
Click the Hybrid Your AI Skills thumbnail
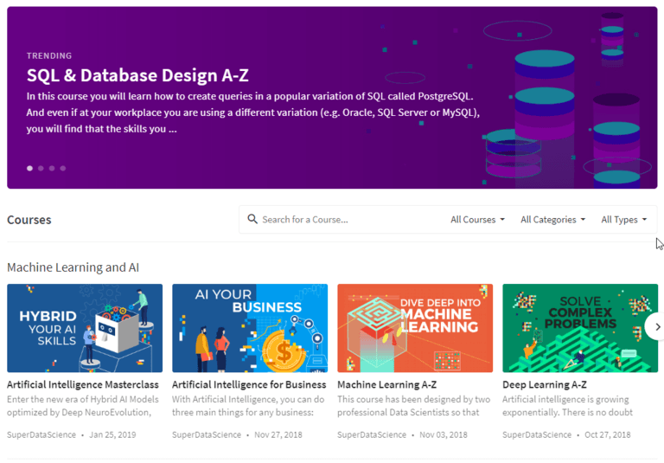coord(85,328)
